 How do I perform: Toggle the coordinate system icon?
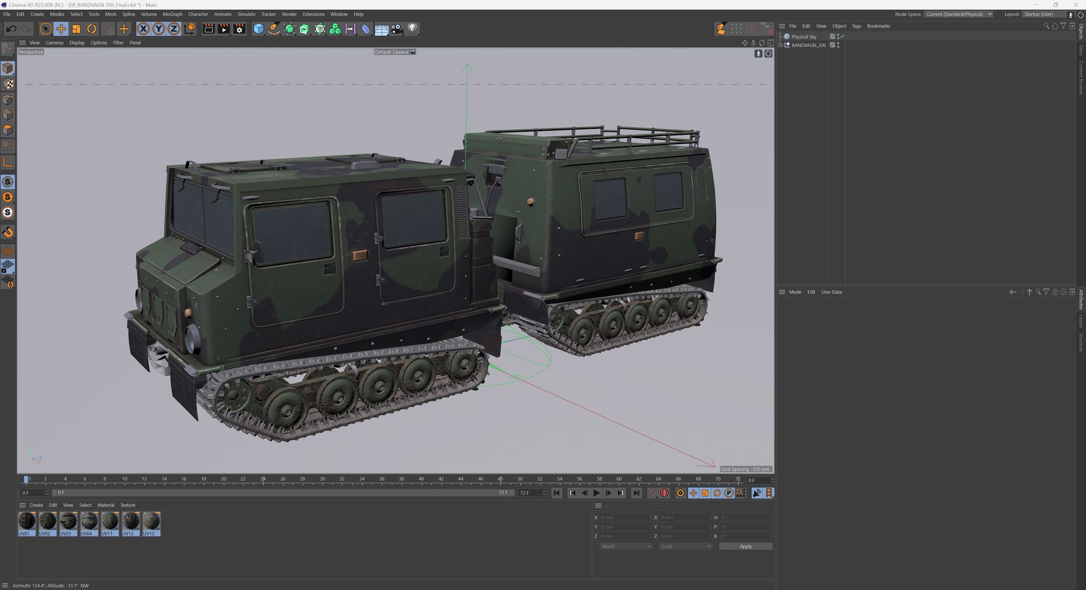190,29
